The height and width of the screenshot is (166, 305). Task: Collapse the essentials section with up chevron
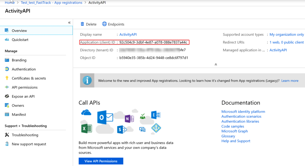[x=216, y=64]
